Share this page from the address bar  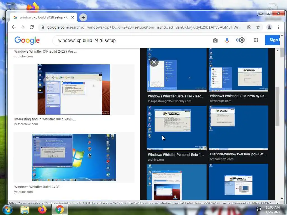point(249,27)
